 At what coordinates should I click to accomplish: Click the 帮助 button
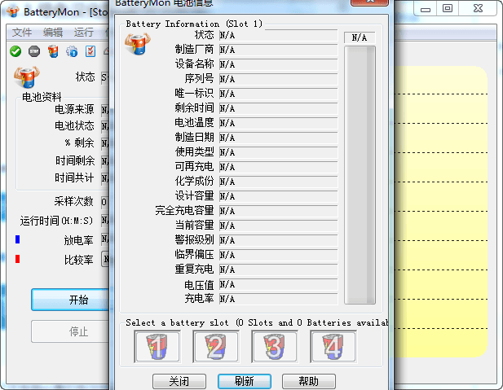coord(309,381)
